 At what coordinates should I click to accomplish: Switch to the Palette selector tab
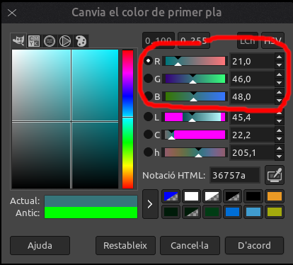tap(81, 41)
